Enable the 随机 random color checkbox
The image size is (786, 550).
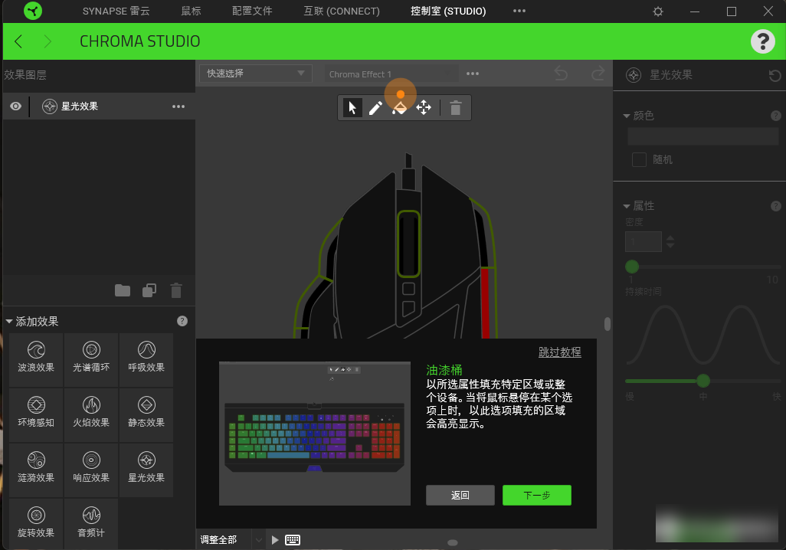coord(639,160)
